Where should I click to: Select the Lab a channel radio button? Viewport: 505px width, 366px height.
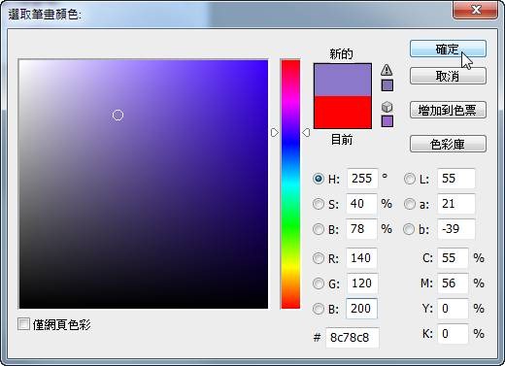[410, 204]
